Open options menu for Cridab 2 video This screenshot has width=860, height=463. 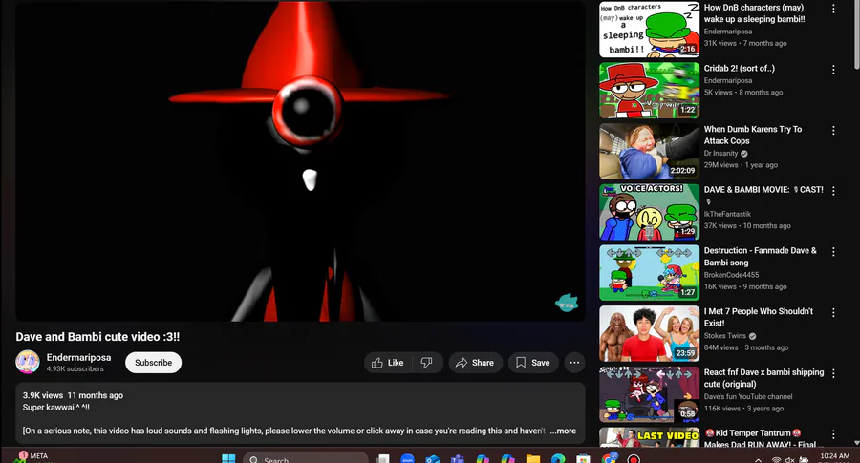833,70
